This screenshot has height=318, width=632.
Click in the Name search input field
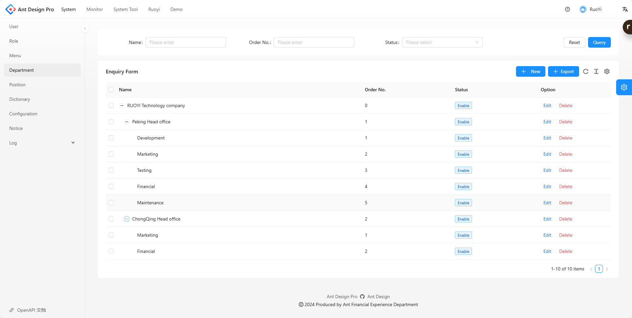click(x=185, y=42)
